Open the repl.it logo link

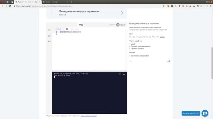[x=121, y=25]
